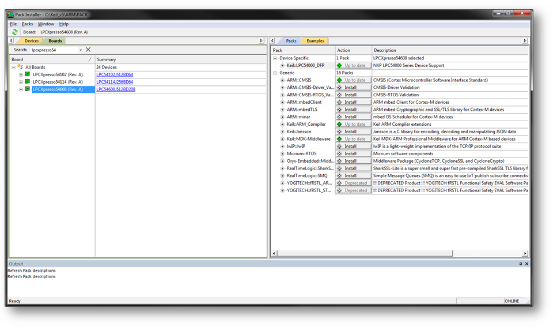Image resolution: width=557 pixels, height=330 pixels.
Task: Open the Help menu
Action: coord(63,24)
